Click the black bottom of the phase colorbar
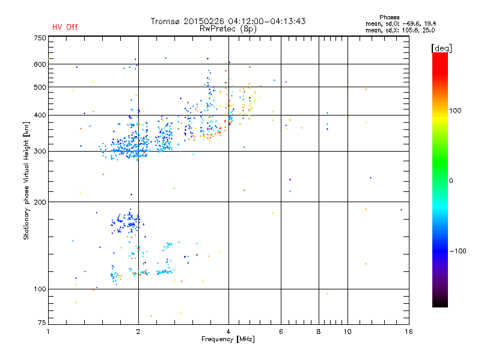The image size is (481, 361). 440,303
